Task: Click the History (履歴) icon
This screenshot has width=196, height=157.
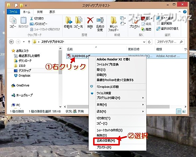Action: [146, 29]
